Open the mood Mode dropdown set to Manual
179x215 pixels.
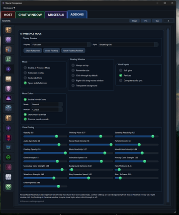(47, 104)
